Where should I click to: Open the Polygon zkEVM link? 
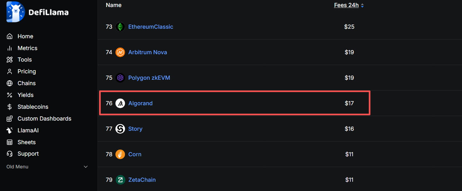(149, 78)
